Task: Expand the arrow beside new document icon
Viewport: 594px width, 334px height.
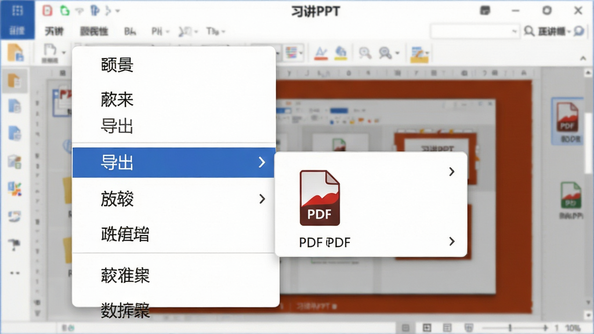Action: coord(64,52)
